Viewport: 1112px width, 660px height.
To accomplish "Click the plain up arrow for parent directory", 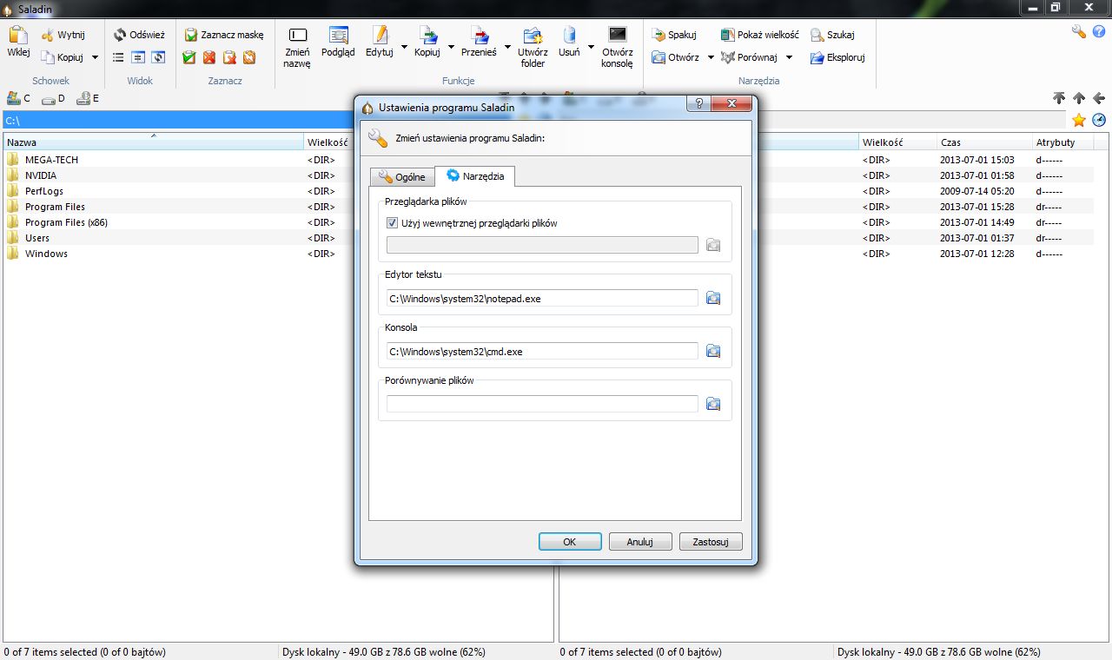I will [1079, 98].
